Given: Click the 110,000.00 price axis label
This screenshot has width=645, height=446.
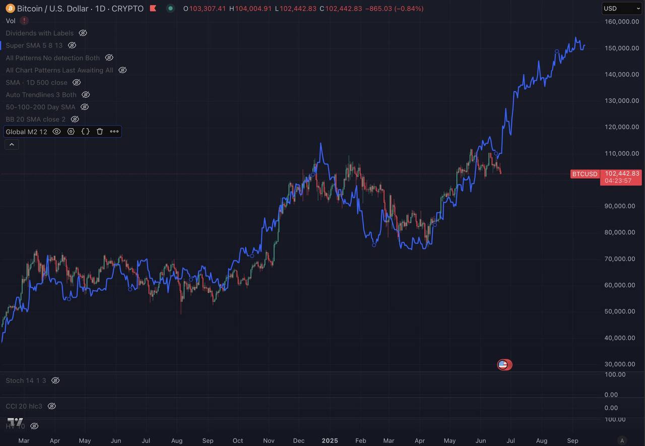Looking at the screenshot, I should coord(622,153).
